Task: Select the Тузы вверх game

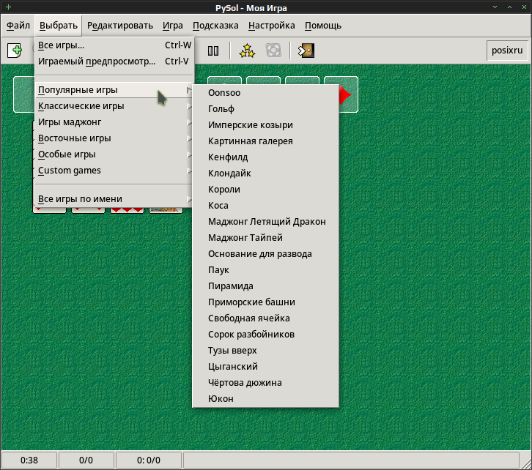Action: point(265,351)
